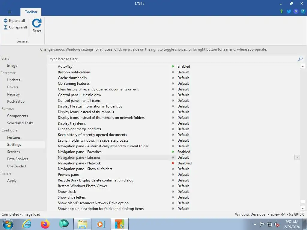Toggle Show clock Default value
Screen dimensions: 307x230
tap(183, 192)
